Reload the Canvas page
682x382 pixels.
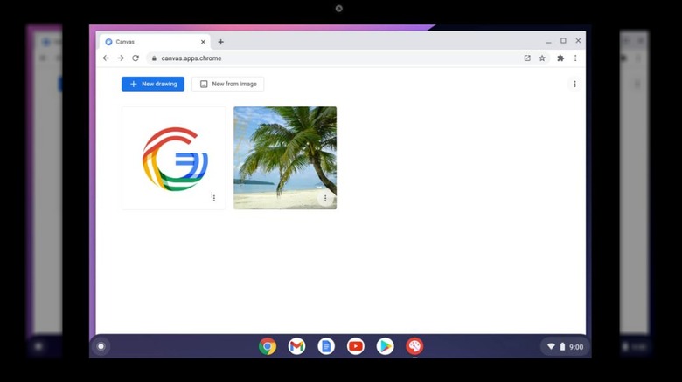[x=136, y=58]
